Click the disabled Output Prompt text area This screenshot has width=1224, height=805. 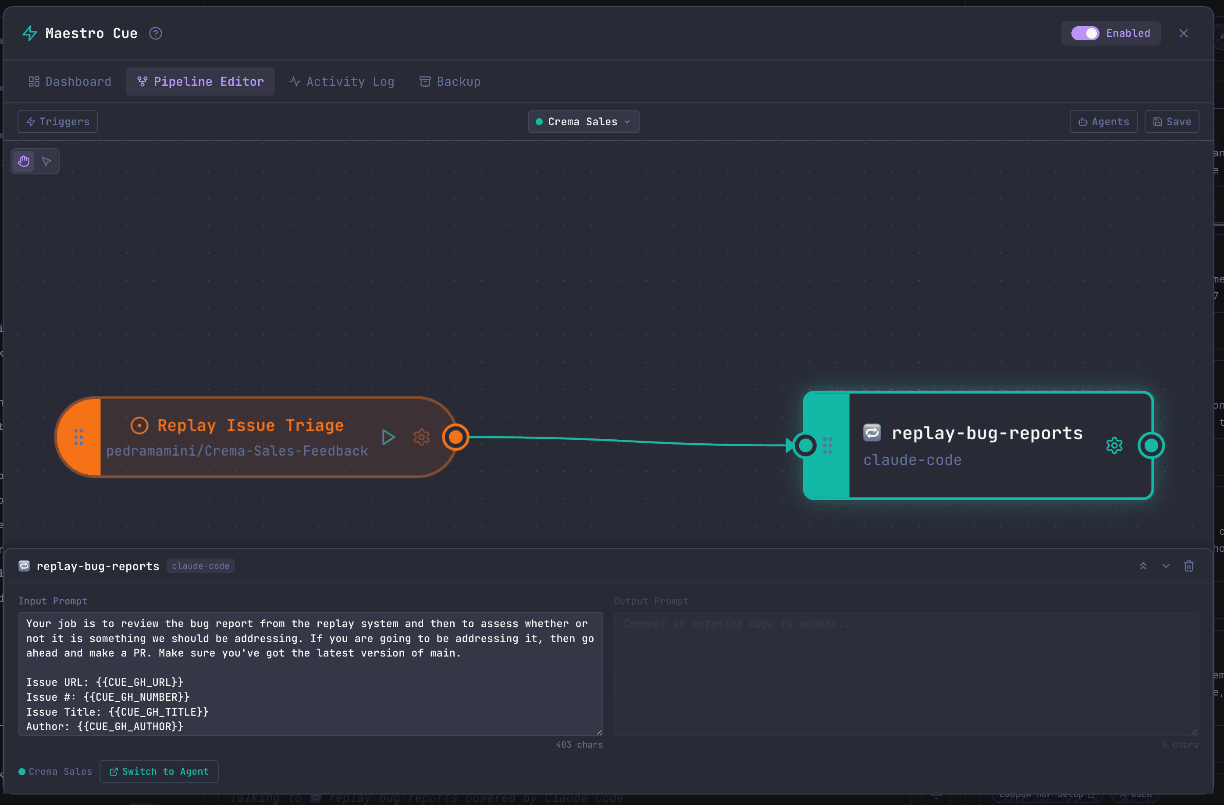point(906,674)
